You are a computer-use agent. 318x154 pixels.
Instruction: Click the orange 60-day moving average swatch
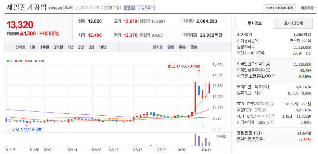tap(26, 61)
